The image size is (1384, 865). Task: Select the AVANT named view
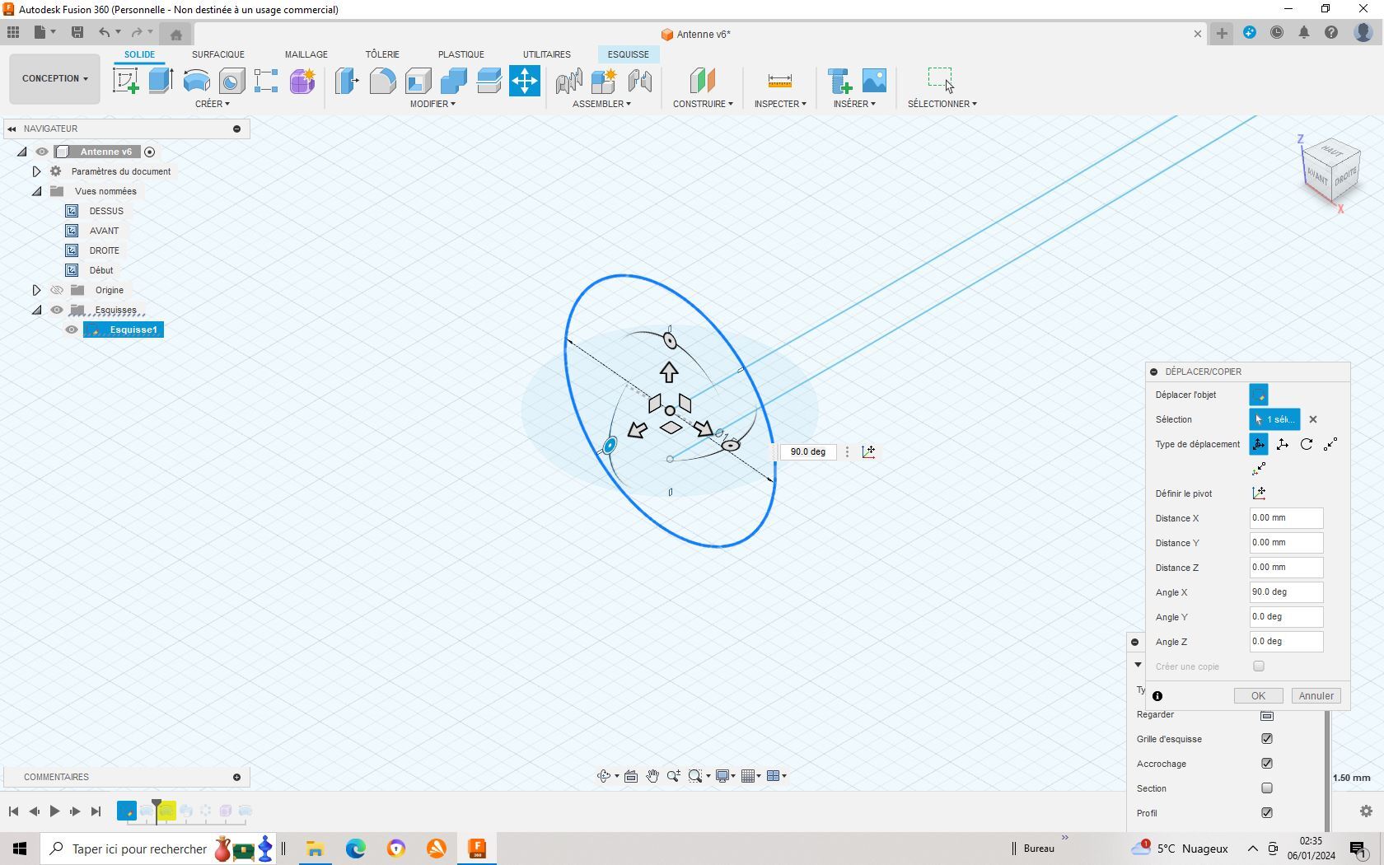coord(104,231)
